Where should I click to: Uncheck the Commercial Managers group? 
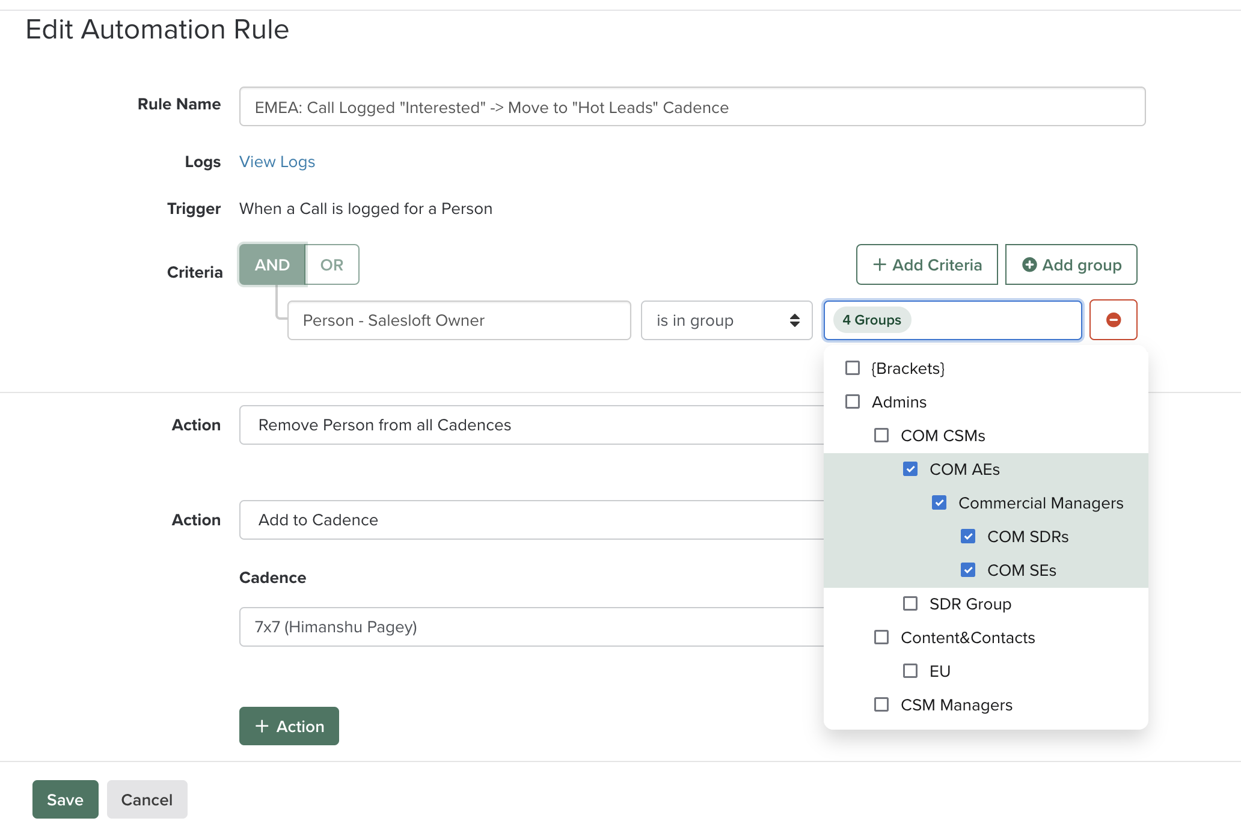[x=939, y=502]
